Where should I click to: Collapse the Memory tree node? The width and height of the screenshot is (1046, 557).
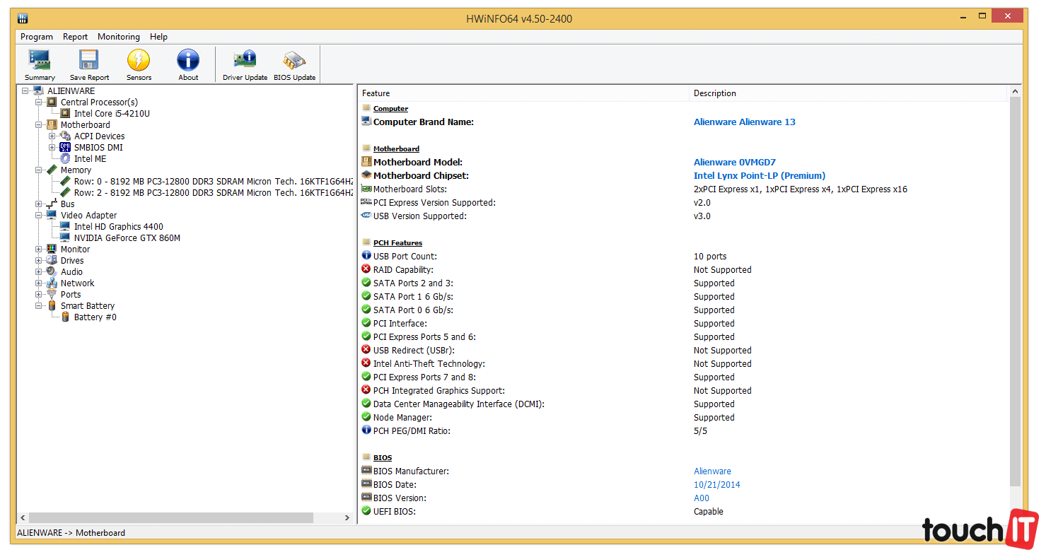pyautogui.click(x=39, y=170)
